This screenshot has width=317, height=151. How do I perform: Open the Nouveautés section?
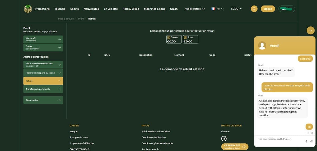point(91,9)
